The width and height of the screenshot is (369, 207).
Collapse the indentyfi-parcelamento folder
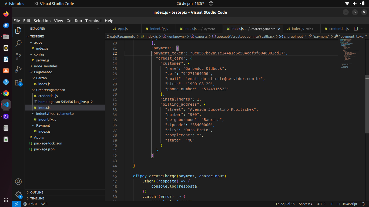click(x=65, y=113)
